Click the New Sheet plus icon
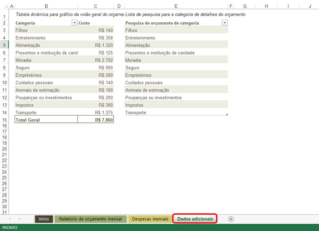This screenshot has width=319, height=231. click(x=231, y=219)
